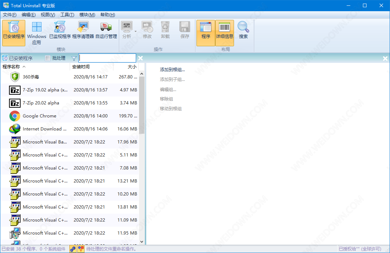Viewport: 390px width, 253px height.
Task: Click the 已授权给 license status text
Action: click(360, 249)
